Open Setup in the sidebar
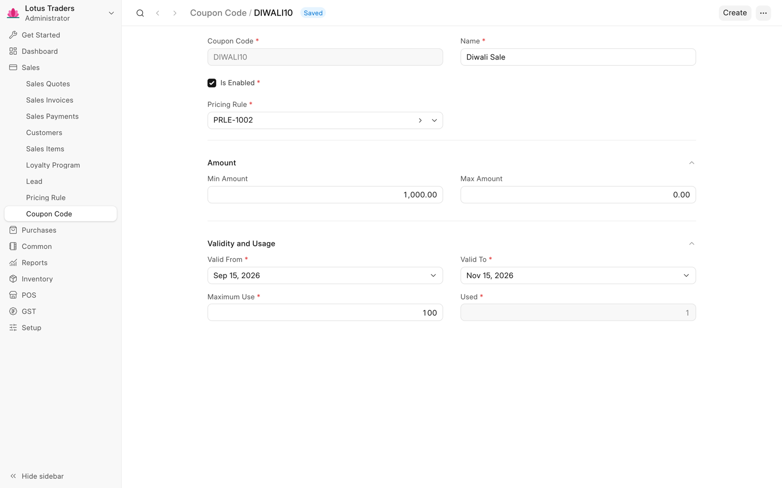The height and width of the screenshot is (488, 782). [x=61, y=328]
